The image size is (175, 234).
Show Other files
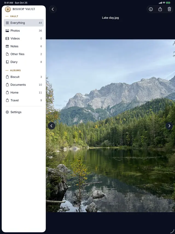pyautogui.click(x=24, y=54)
